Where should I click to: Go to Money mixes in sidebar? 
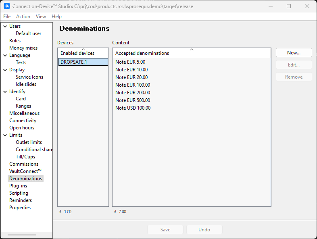click(x=23, y=48)
